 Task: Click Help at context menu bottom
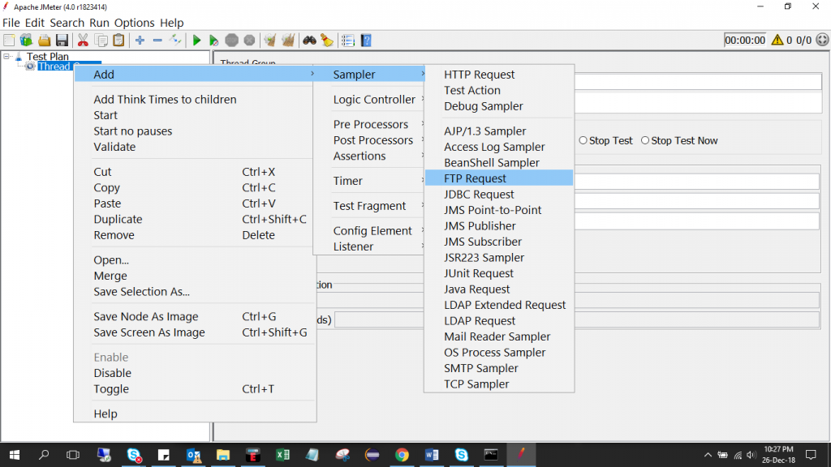click(x=105, y=414)
